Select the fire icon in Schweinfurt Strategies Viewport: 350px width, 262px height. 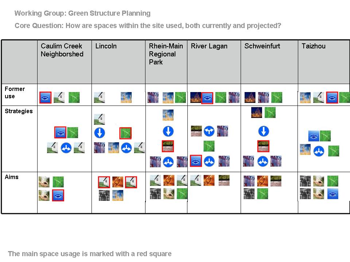pos(257,112)
